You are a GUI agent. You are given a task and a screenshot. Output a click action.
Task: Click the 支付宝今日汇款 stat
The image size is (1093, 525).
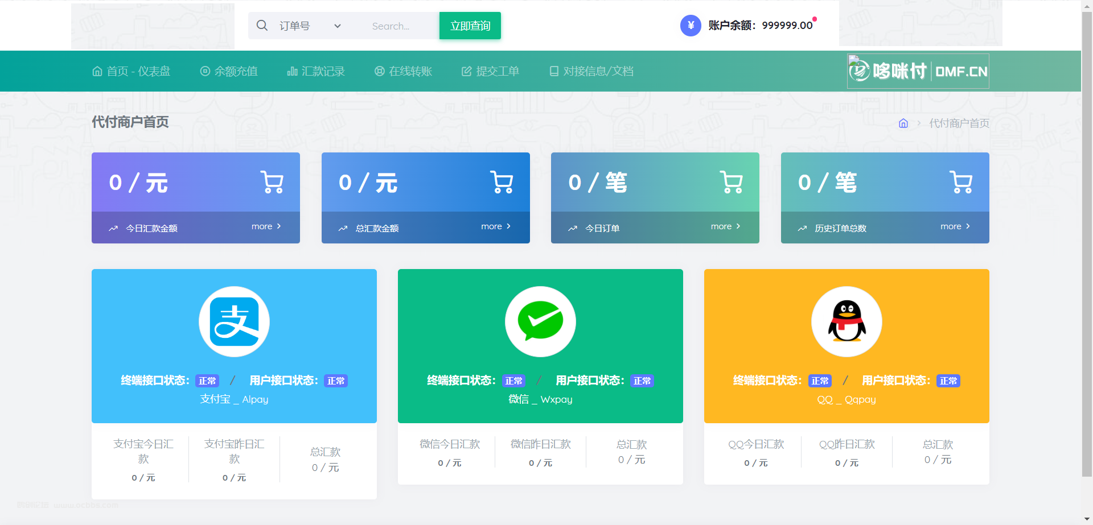tap(143, 460)
